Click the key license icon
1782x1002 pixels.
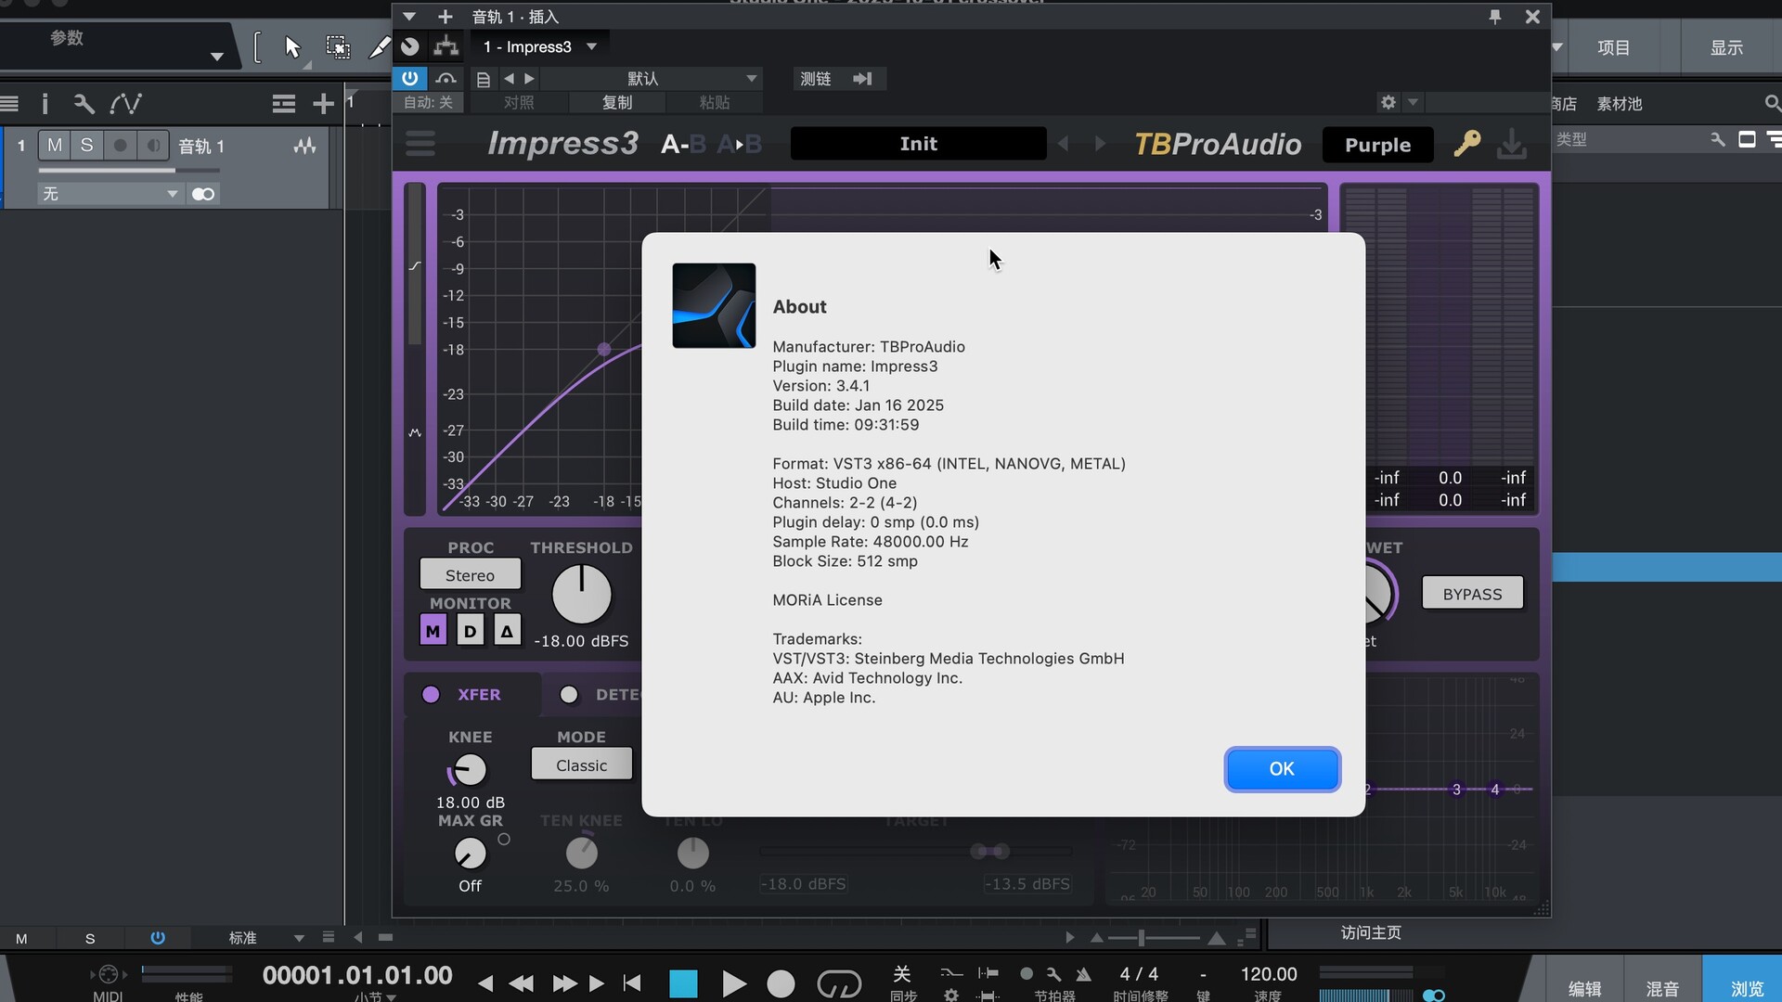pos(1466,144)
